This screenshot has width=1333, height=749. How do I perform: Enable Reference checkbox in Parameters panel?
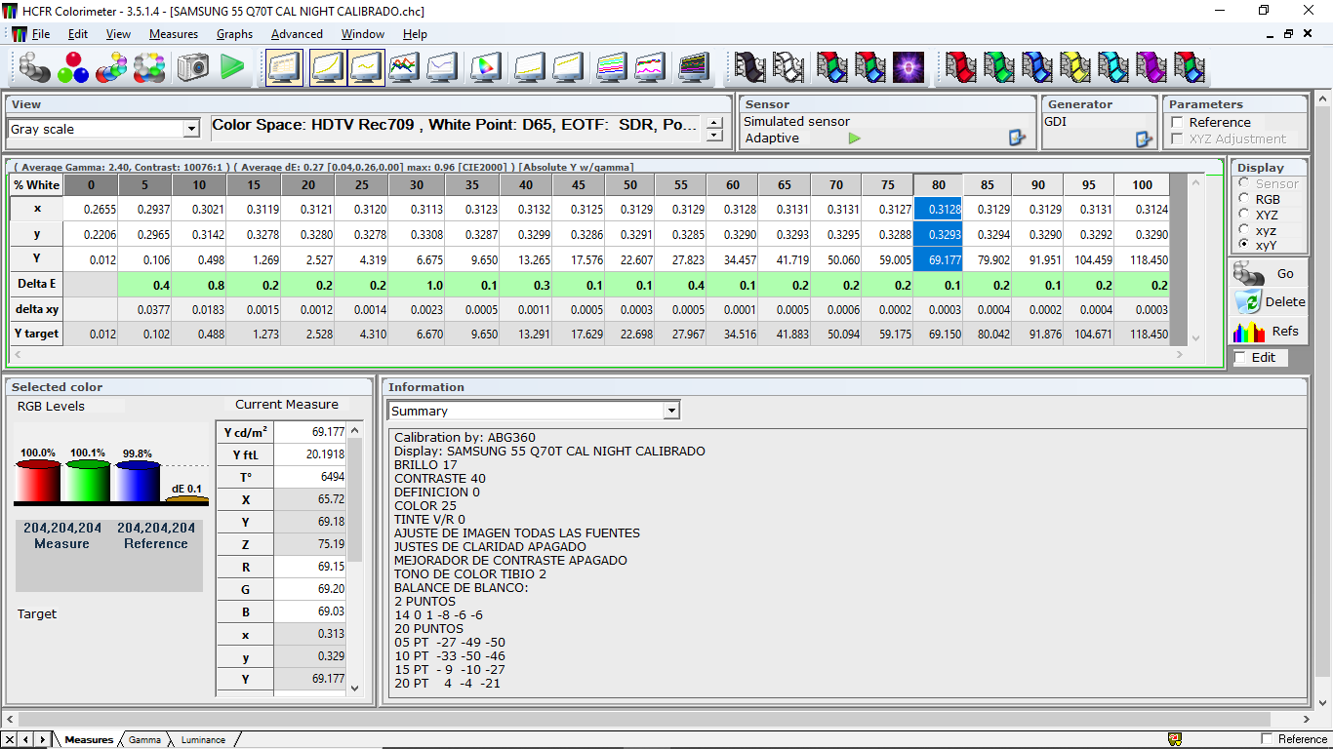click(1177, 122)
